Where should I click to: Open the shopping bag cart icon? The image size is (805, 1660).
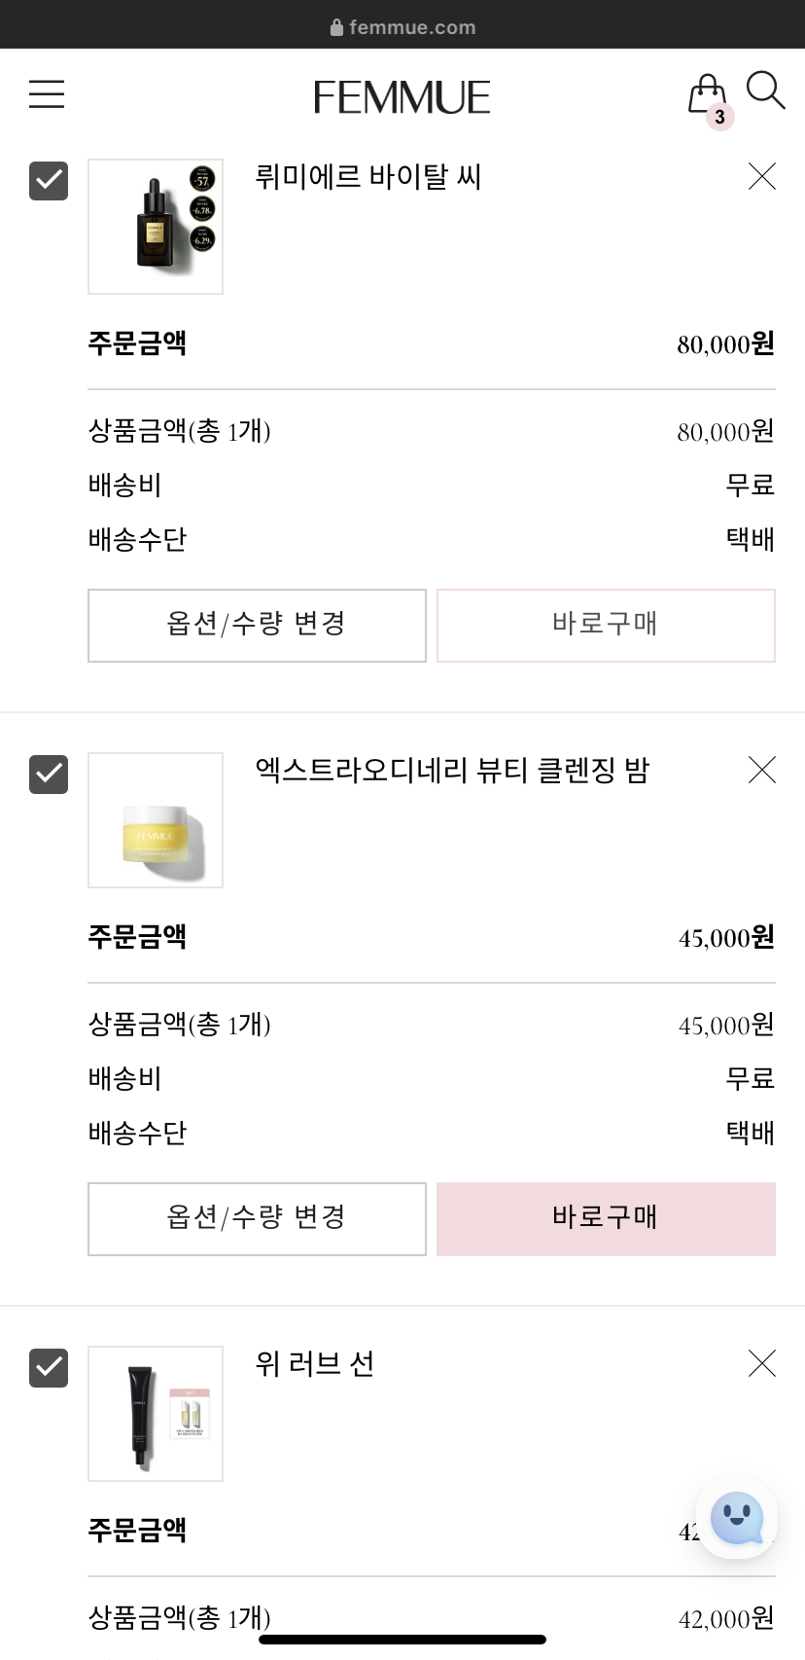(x=709, y=98)
